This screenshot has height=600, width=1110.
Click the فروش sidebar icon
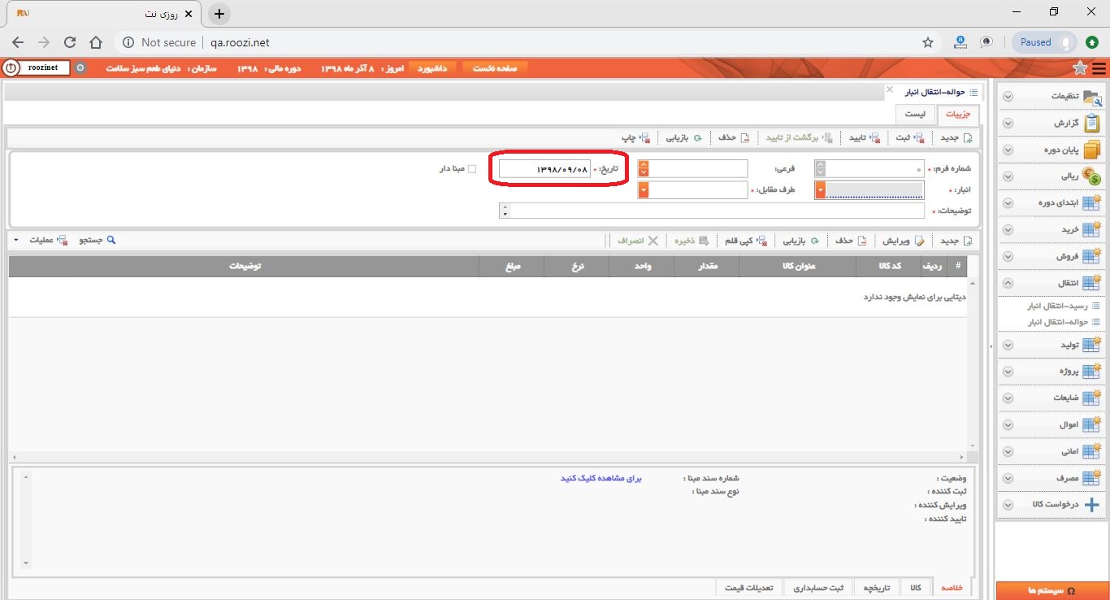tap(1092, 256)
